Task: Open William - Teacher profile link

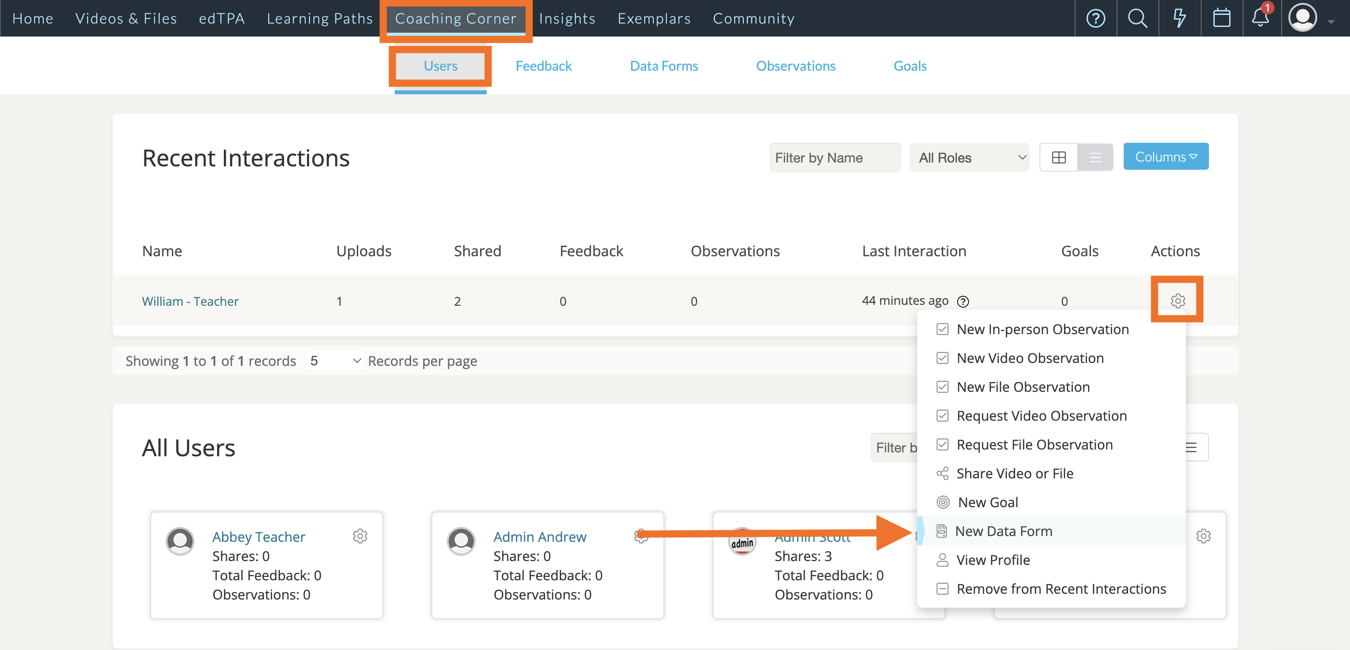Action: [x=190, y=301]
